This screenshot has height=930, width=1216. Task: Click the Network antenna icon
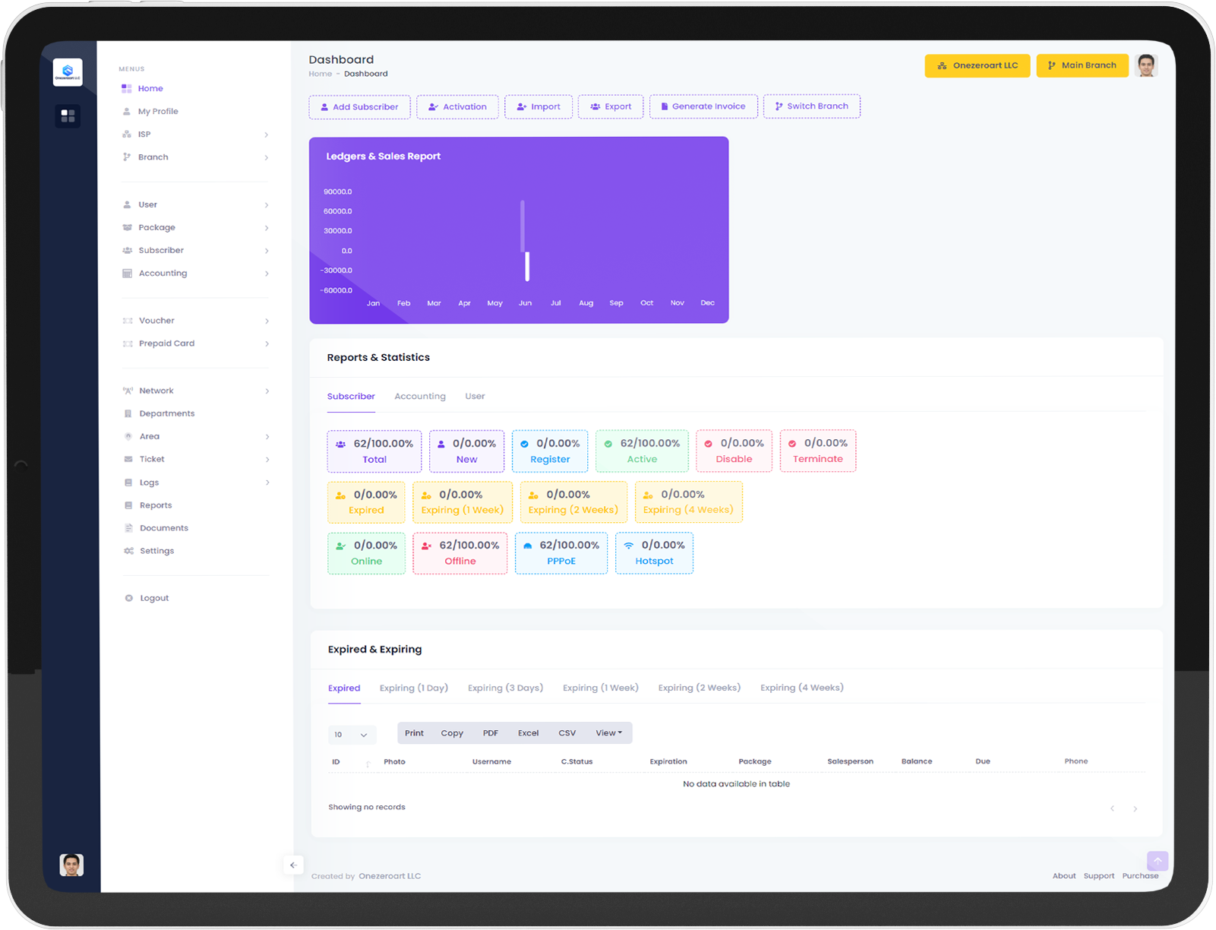(128, 391)
